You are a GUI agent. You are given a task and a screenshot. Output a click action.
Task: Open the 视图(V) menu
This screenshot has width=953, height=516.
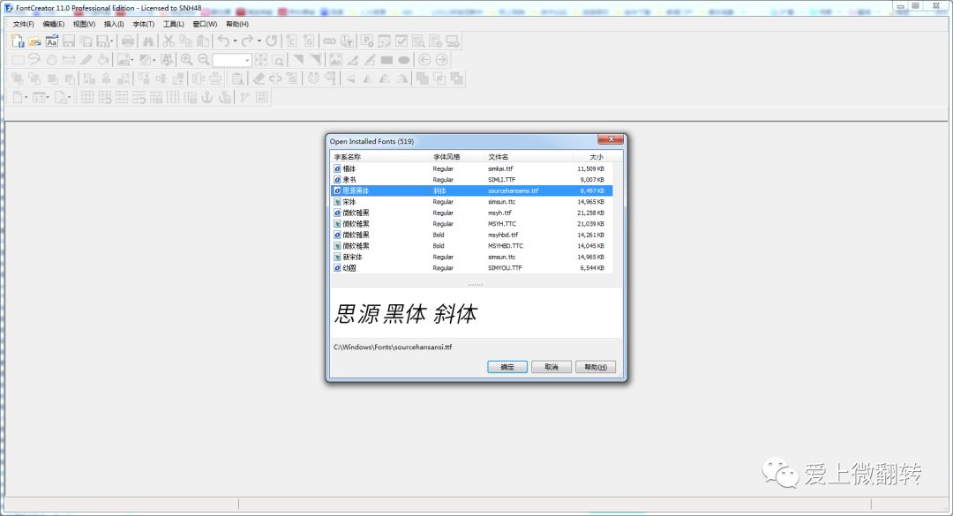pyautogui.click(x=84, y=25)
